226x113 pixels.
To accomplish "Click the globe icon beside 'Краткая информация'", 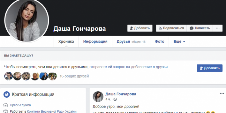I will pos(7,95).
